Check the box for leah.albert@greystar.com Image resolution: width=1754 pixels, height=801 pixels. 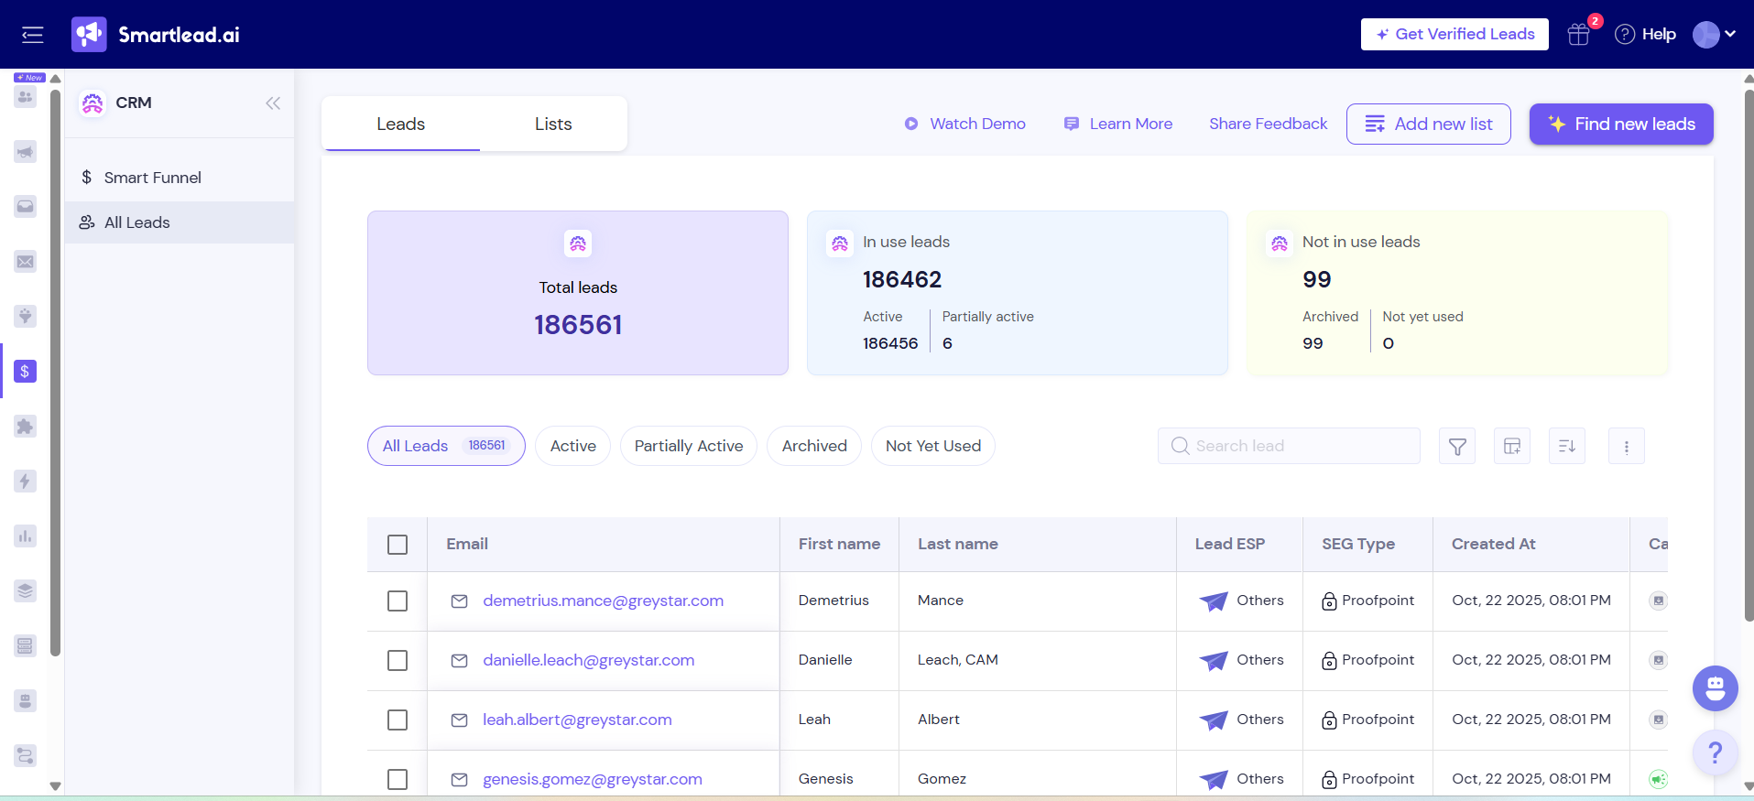click(398, 720)
